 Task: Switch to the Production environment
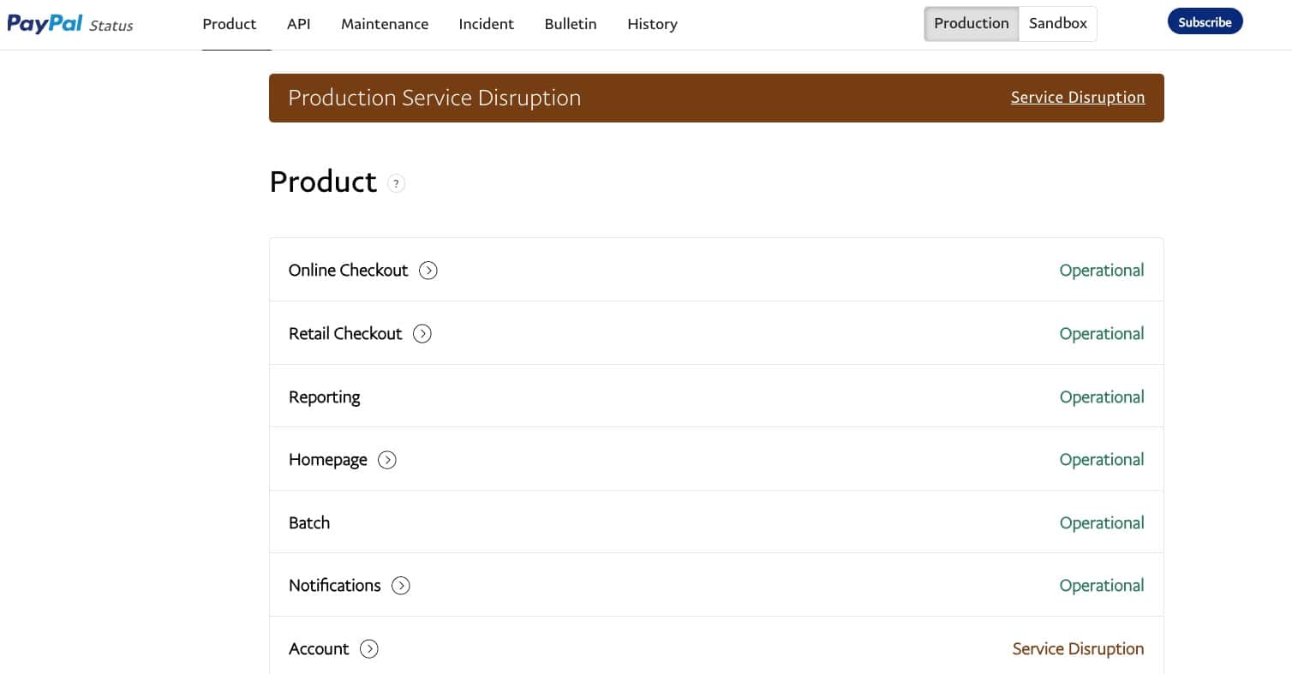click(x=971, y=24)
